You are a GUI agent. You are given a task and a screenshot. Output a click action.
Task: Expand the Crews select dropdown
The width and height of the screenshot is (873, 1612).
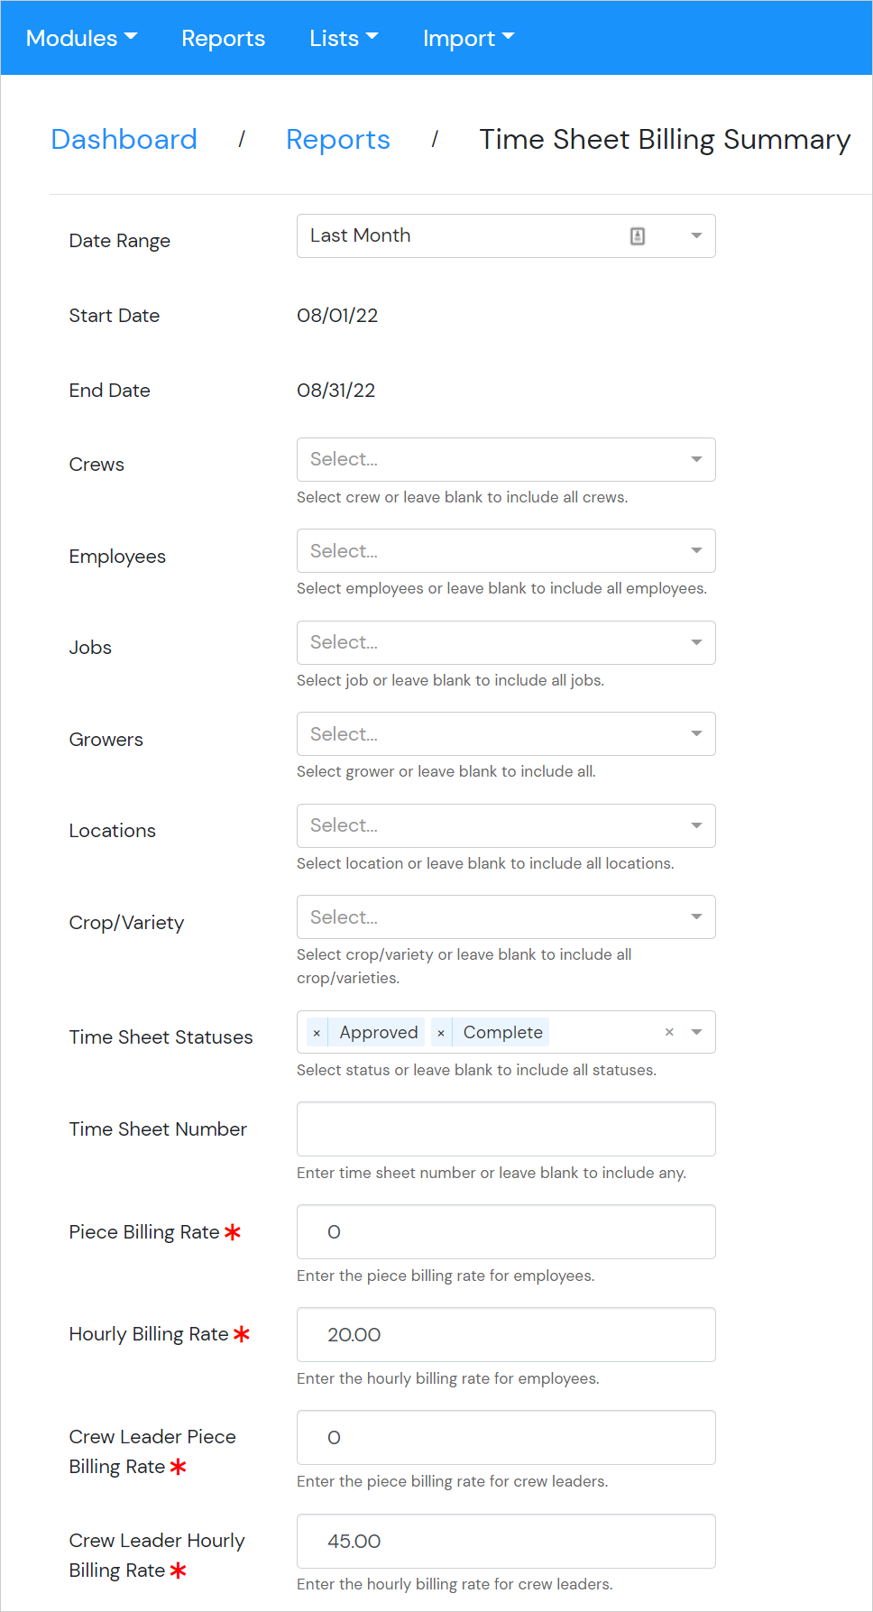coord(696,459)
